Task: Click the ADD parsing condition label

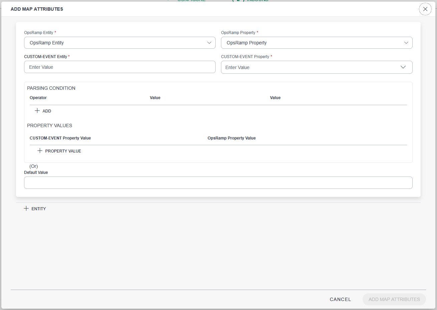Action: 47,111
